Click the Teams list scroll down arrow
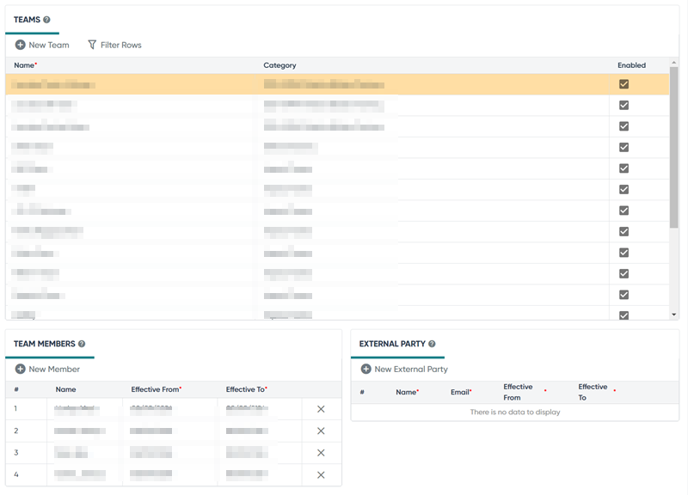Image resolution: width=688 pixels, height=495 pixels. (x=674, y=315)
